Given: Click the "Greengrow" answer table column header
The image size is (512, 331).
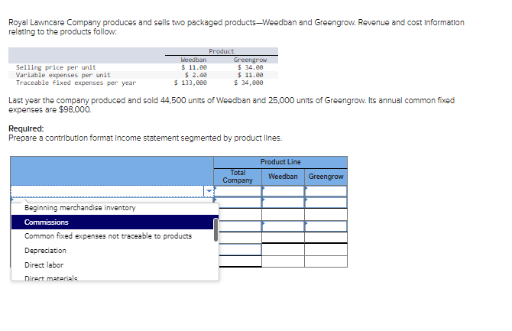Looking at the screenshot, I should [326, 177].
